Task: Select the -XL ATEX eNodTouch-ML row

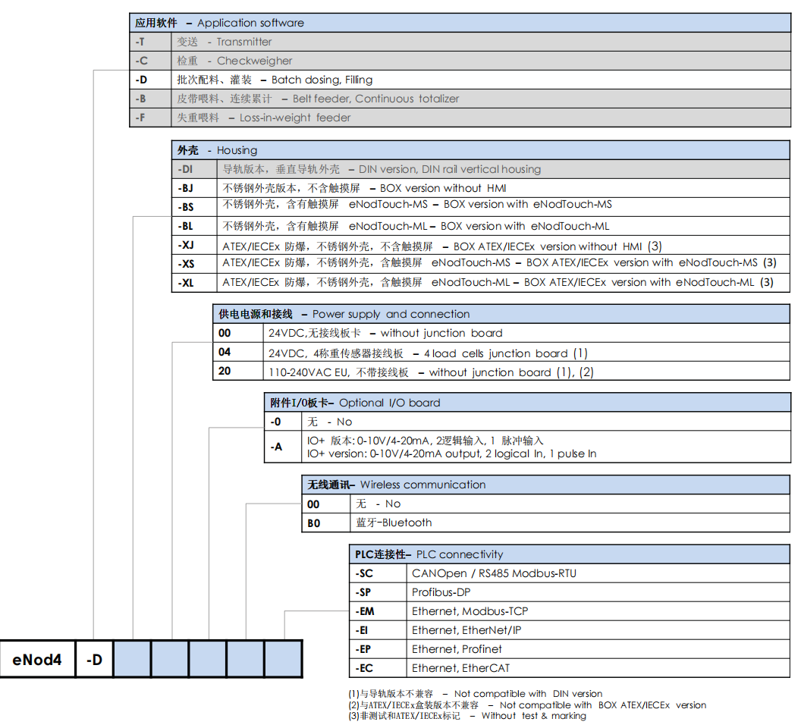Action: tap(481, 283)
